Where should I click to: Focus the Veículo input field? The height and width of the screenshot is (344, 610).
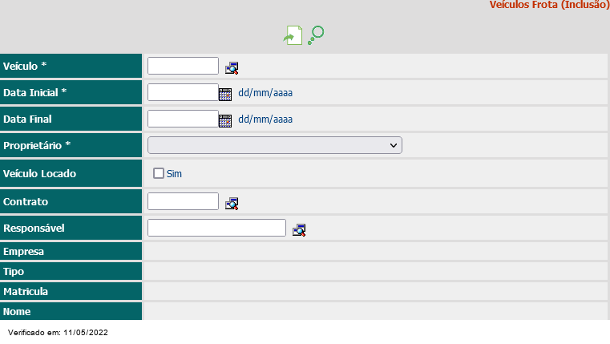coord(183,66)
